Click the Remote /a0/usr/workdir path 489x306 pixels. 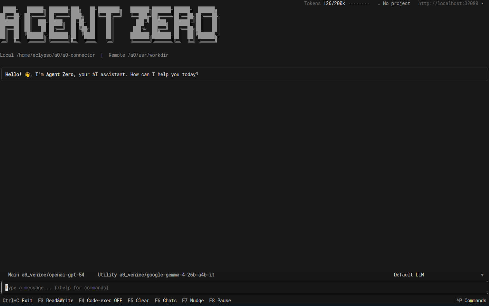(139, 55)
